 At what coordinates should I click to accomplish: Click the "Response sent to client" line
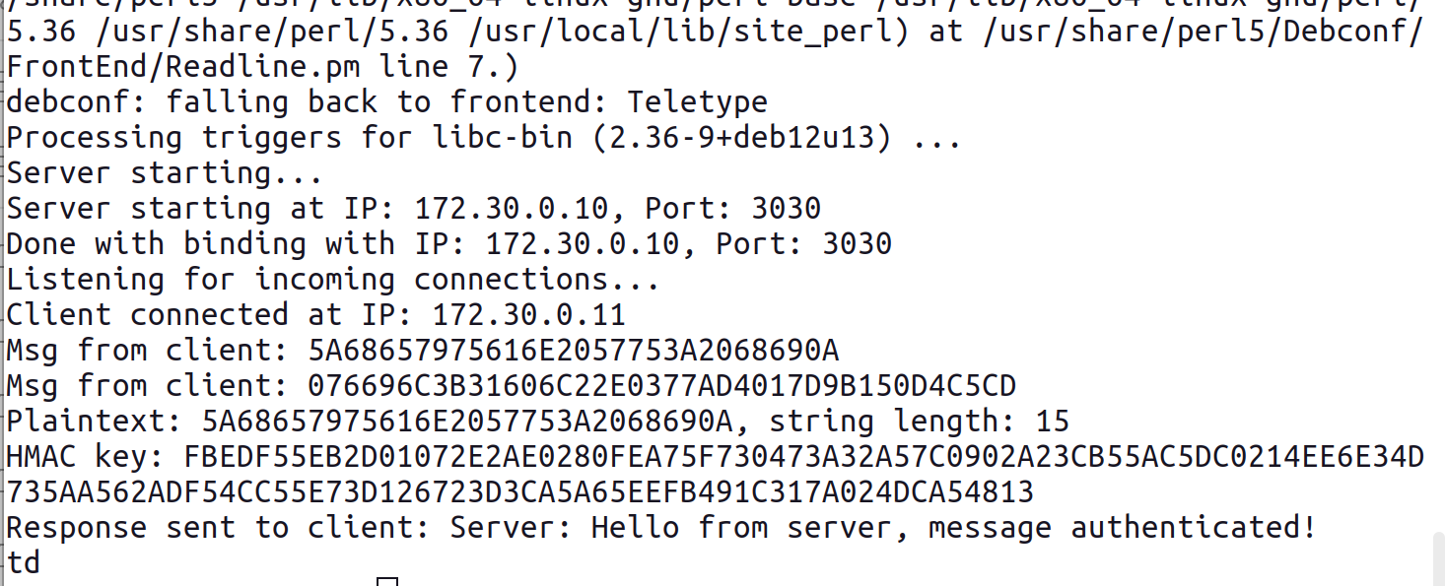[x=660, y=528]
